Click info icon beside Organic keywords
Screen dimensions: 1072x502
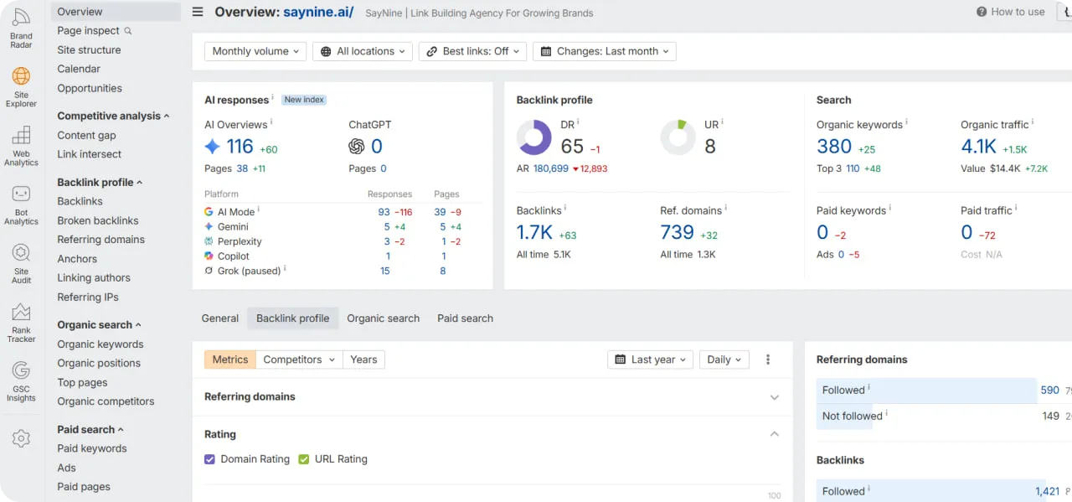(x=907, y=122)
